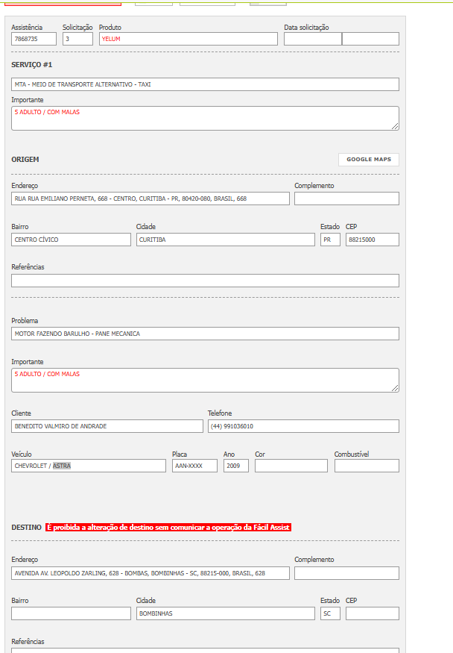
Task: Click the empty Combustível field
Action: click(367, 466)
